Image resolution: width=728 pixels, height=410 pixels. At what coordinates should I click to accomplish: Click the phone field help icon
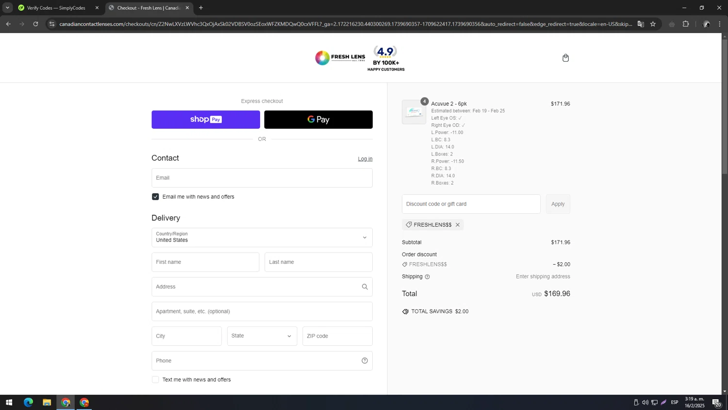tap(364, 361)
